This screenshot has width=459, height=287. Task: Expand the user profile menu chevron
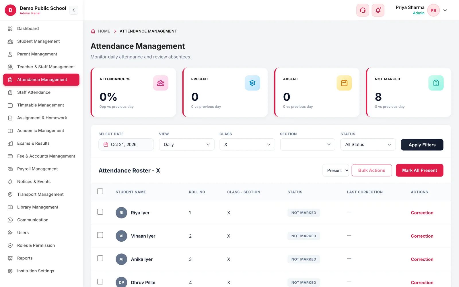tap(445, 10)
